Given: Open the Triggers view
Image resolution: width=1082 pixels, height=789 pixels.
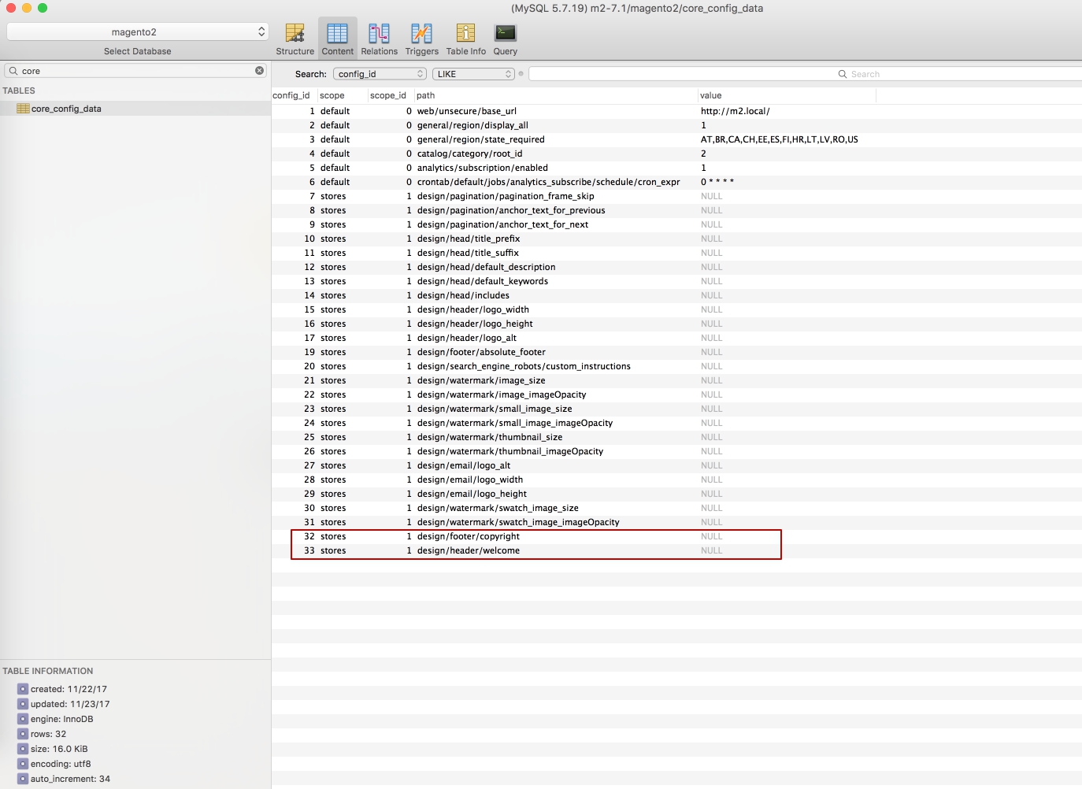Looking at the screenshot, I should (x=421, y=39).
